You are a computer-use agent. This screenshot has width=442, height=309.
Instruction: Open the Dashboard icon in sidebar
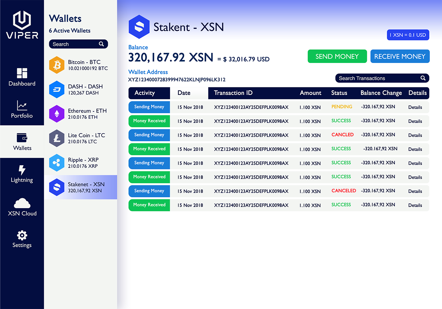22,73
